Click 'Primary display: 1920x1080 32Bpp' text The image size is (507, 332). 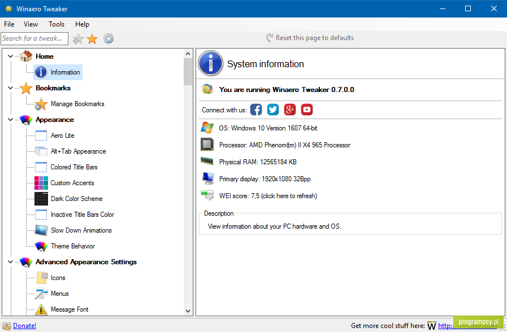click(265, 179)
